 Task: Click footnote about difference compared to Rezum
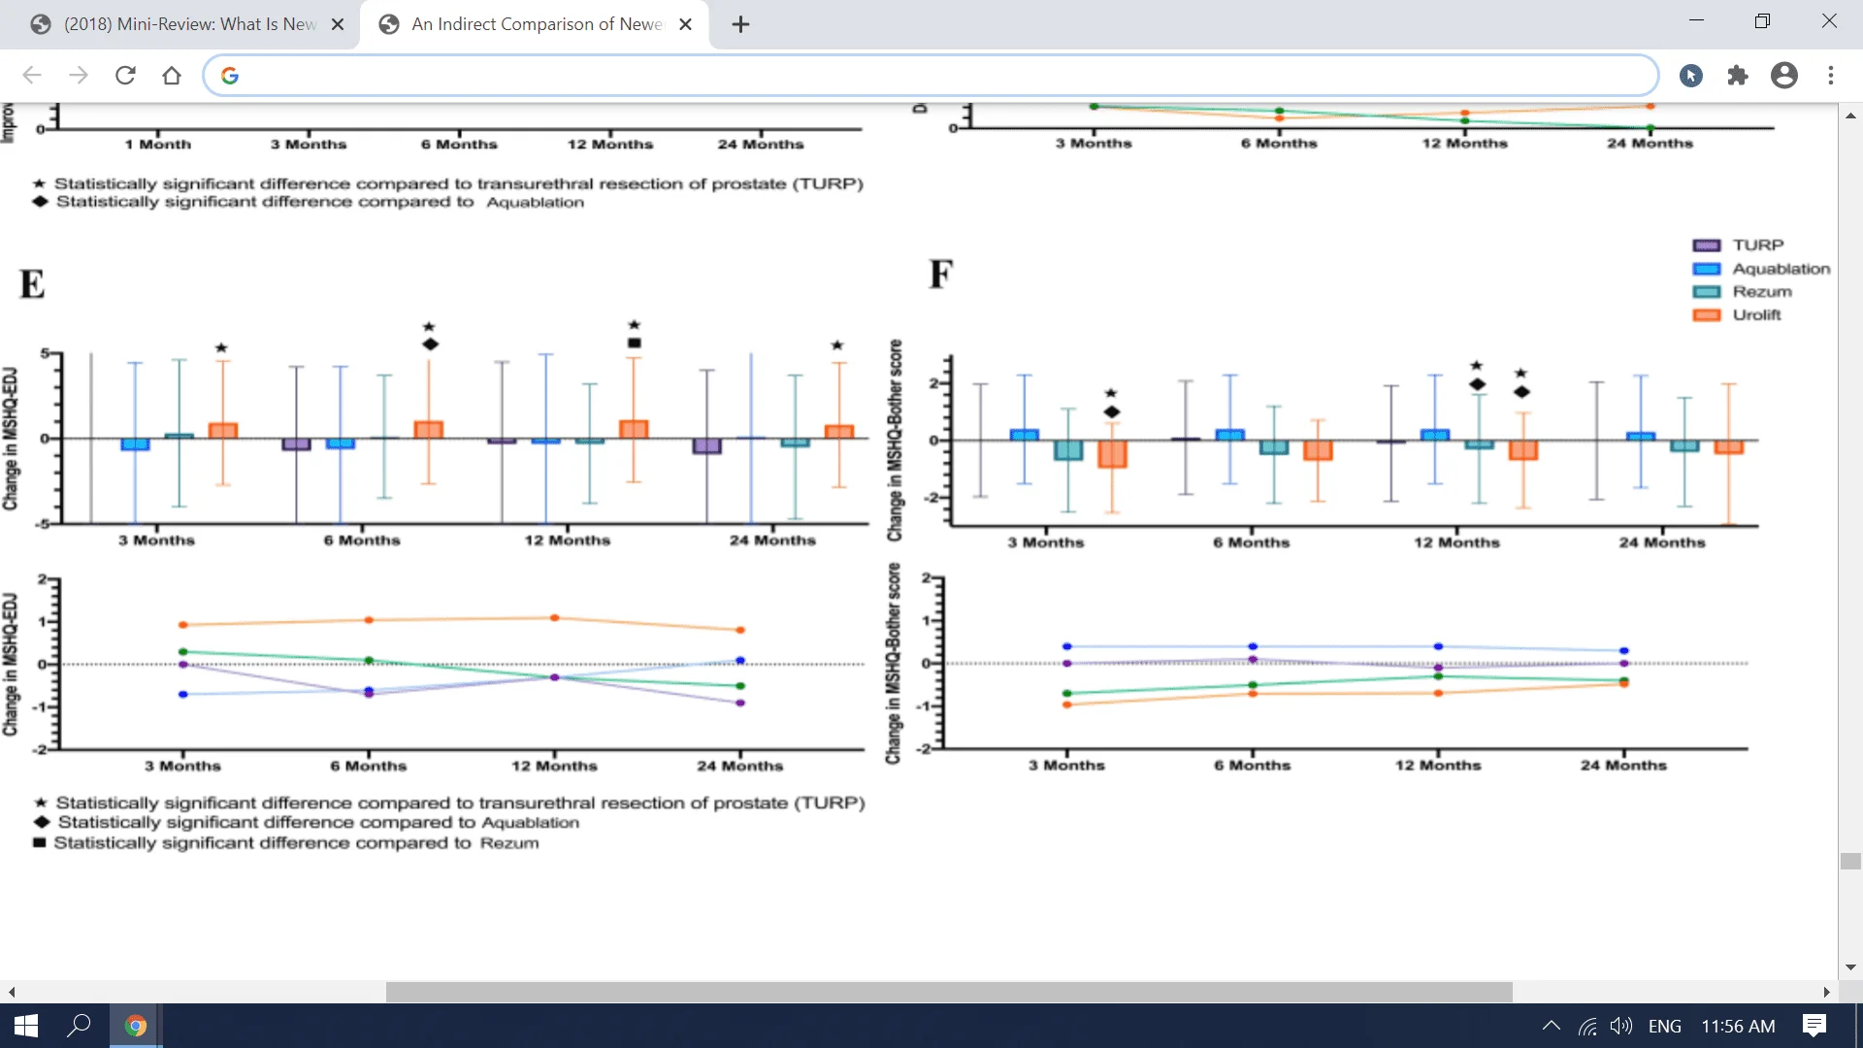[286, 843]
